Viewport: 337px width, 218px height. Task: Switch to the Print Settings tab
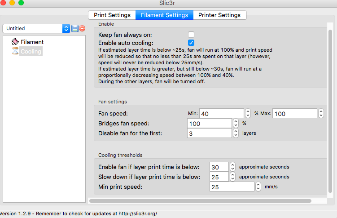tap(112, 15)
